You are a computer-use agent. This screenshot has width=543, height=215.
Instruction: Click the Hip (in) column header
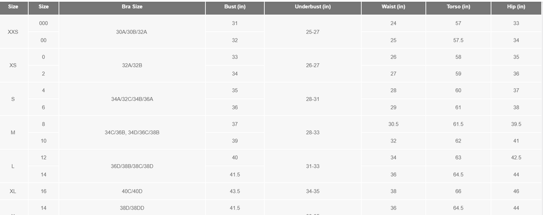pos(516,7)
